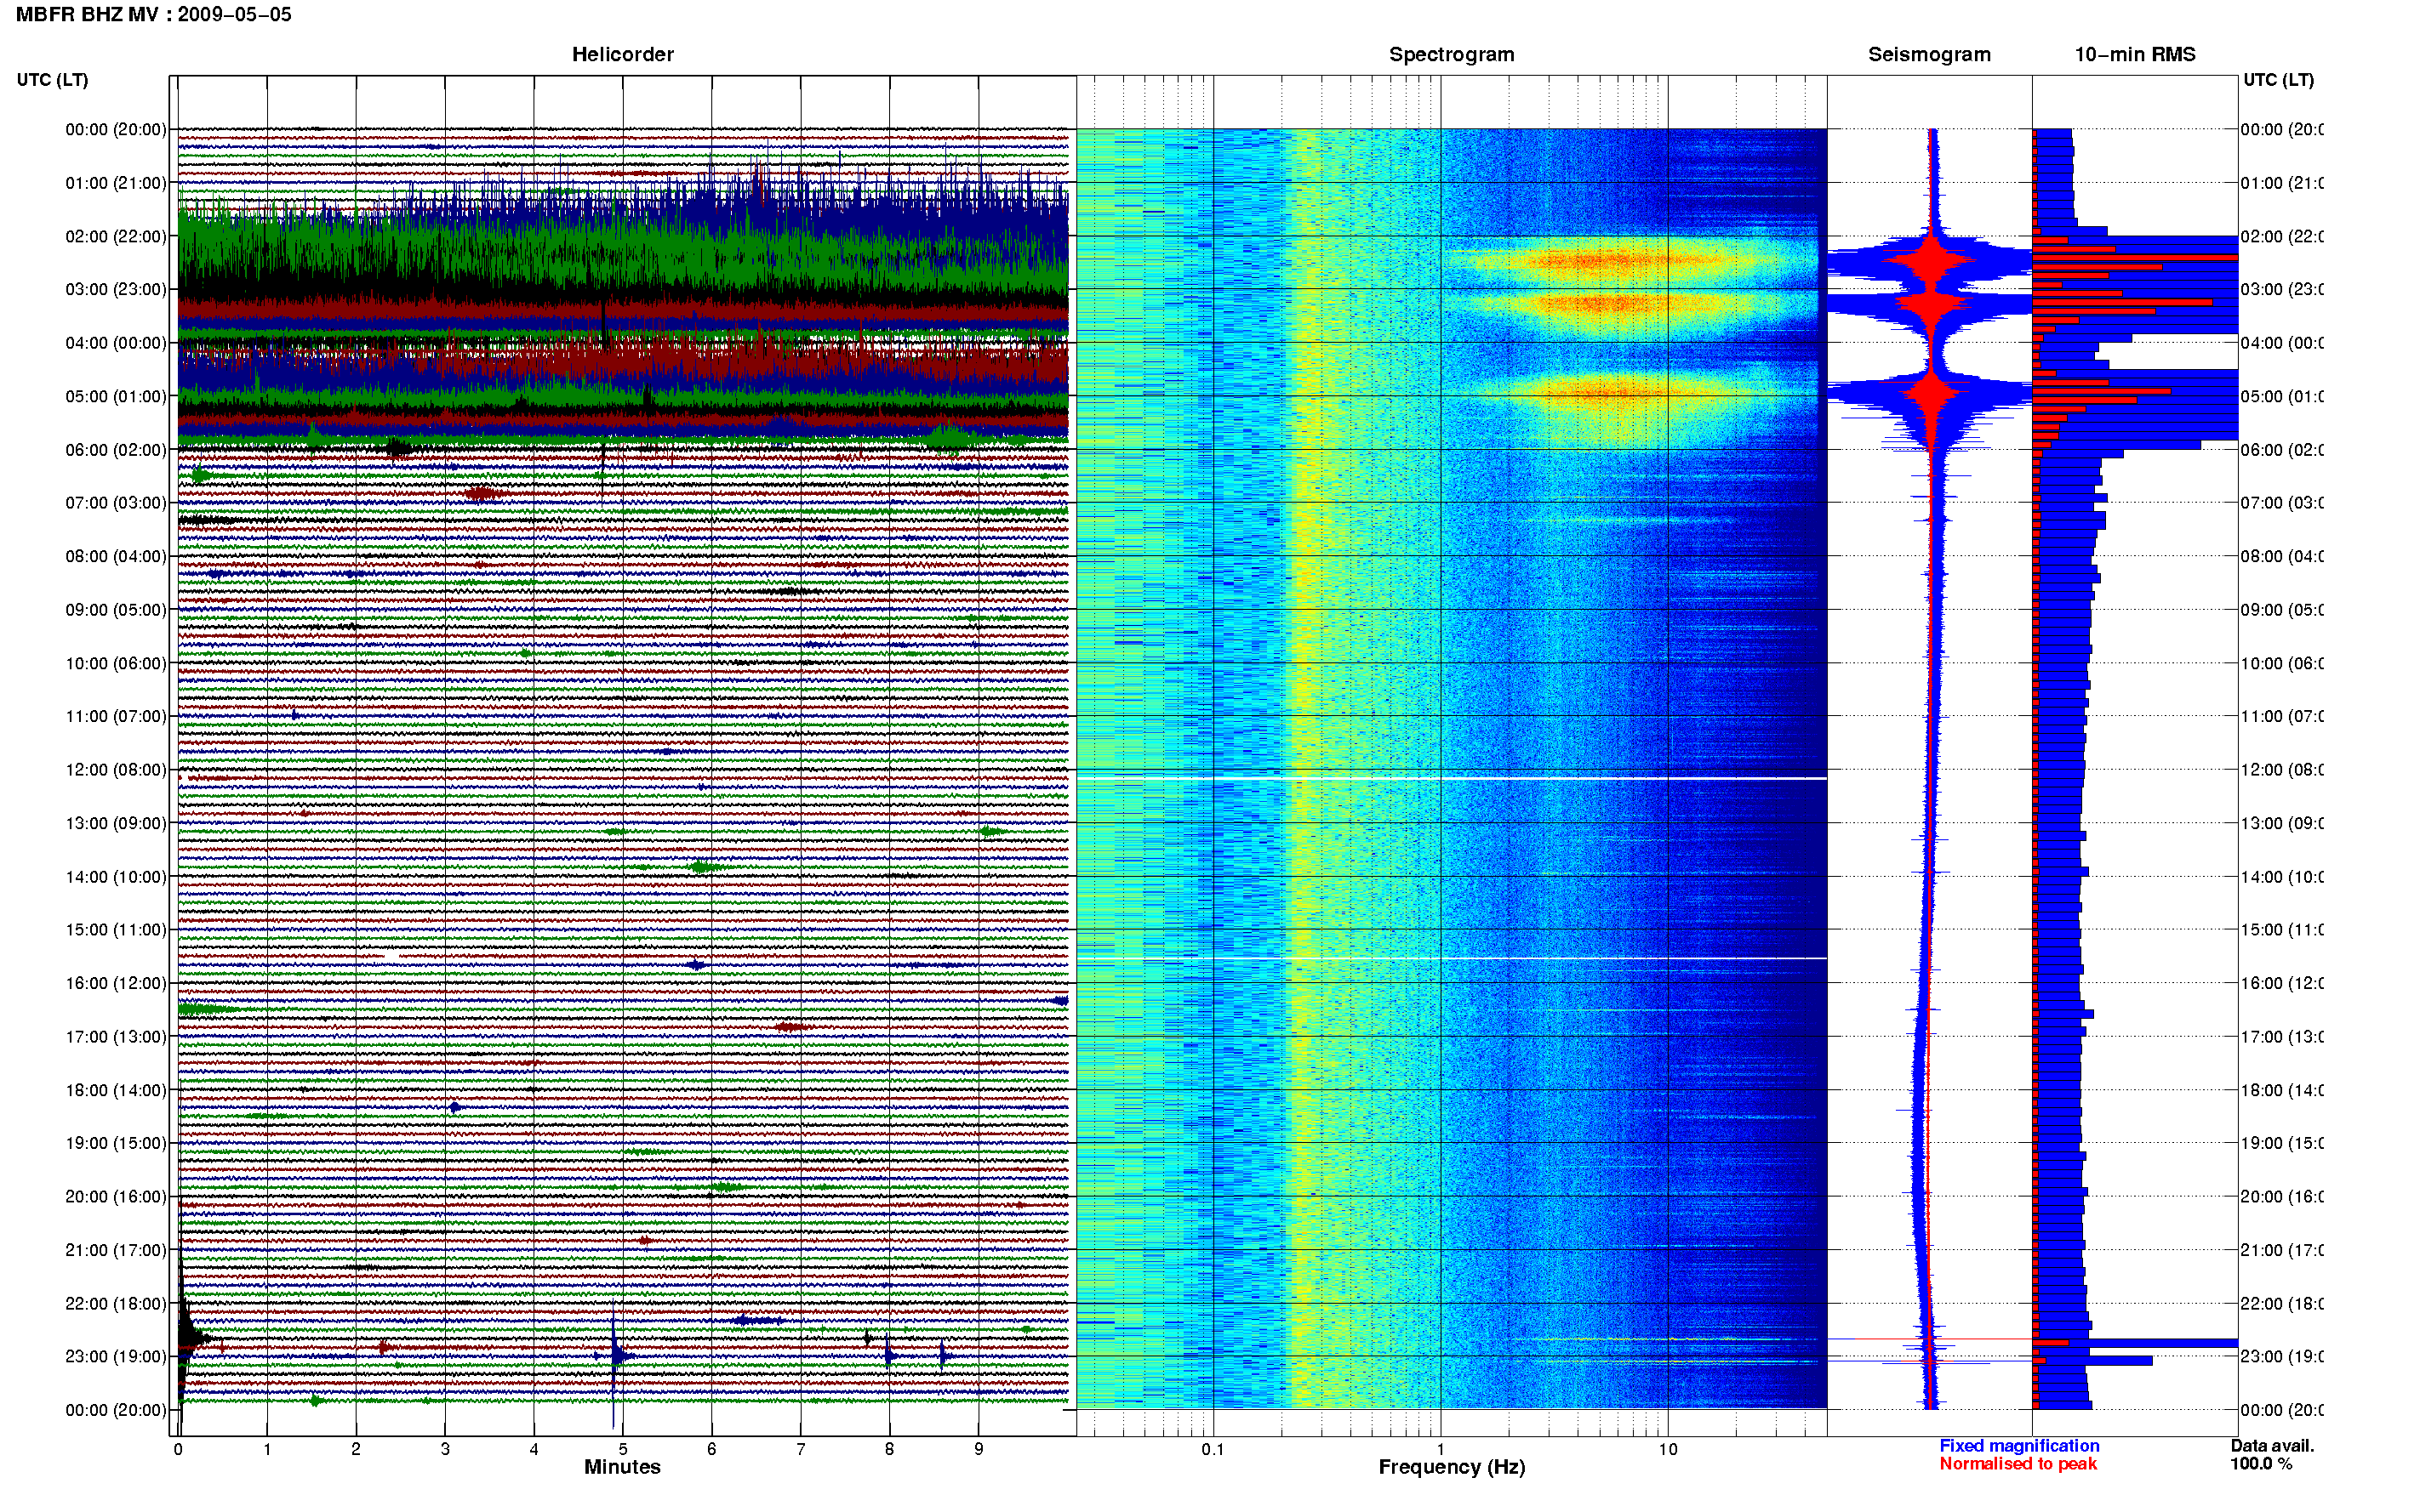Click the Spectrogram panel heading

[1452, 55]
